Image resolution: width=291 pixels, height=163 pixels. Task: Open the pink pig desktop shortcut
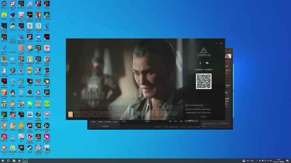[x=47, y=49]
